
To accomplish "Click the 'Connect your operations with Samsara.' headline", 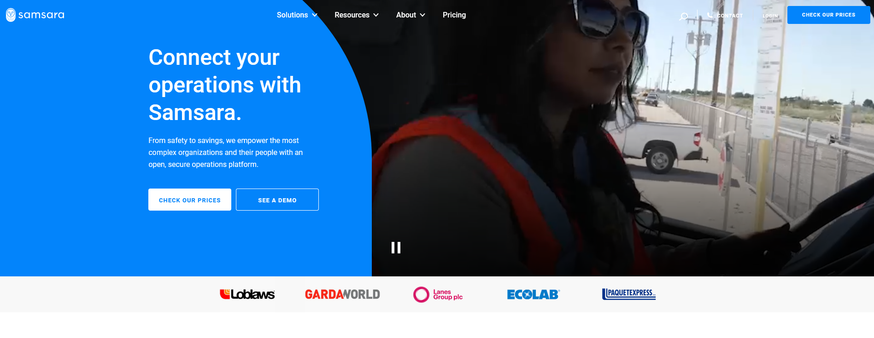I will (x=225, y=85).
